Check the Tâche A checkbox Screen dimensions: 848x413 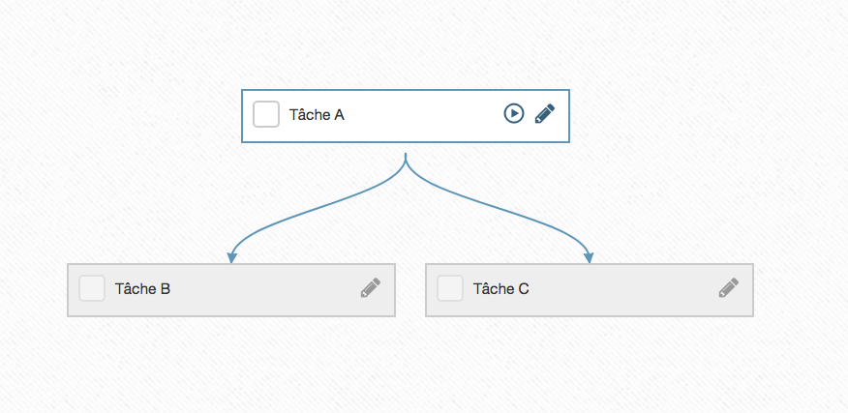[266, 114]
